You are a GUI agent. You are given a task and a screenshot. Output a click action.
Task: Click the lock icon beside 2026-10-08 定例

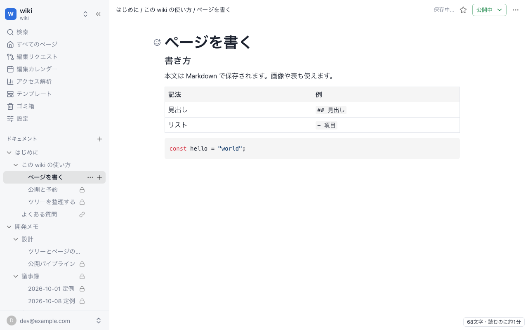(x=82, y=301)
